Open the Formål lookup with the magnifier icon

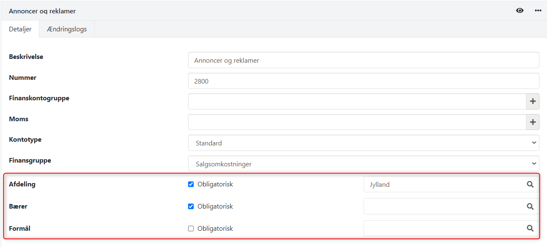(530, 228)
